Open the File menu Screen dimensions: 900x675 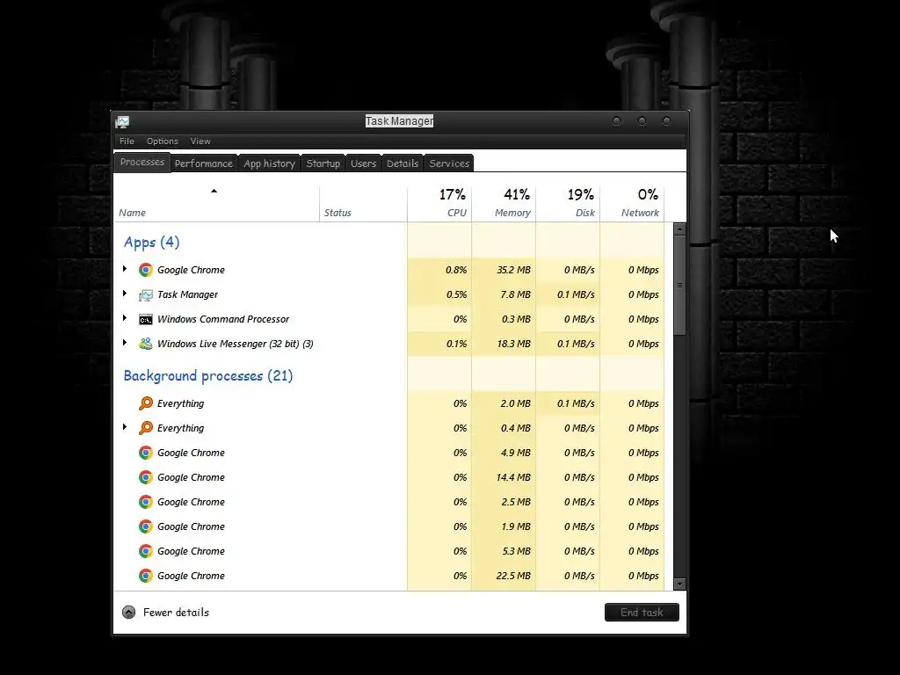click(127, 142)
